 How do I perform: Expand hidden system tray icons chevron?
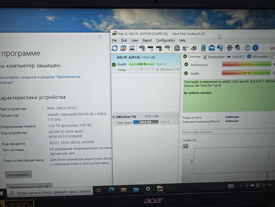click(241, 185)
